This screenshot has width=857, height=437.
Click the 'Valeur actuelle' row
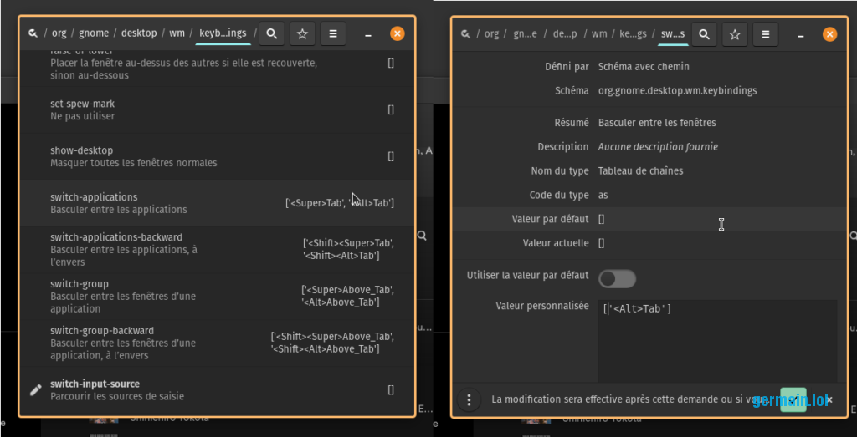tap(650, 243)
